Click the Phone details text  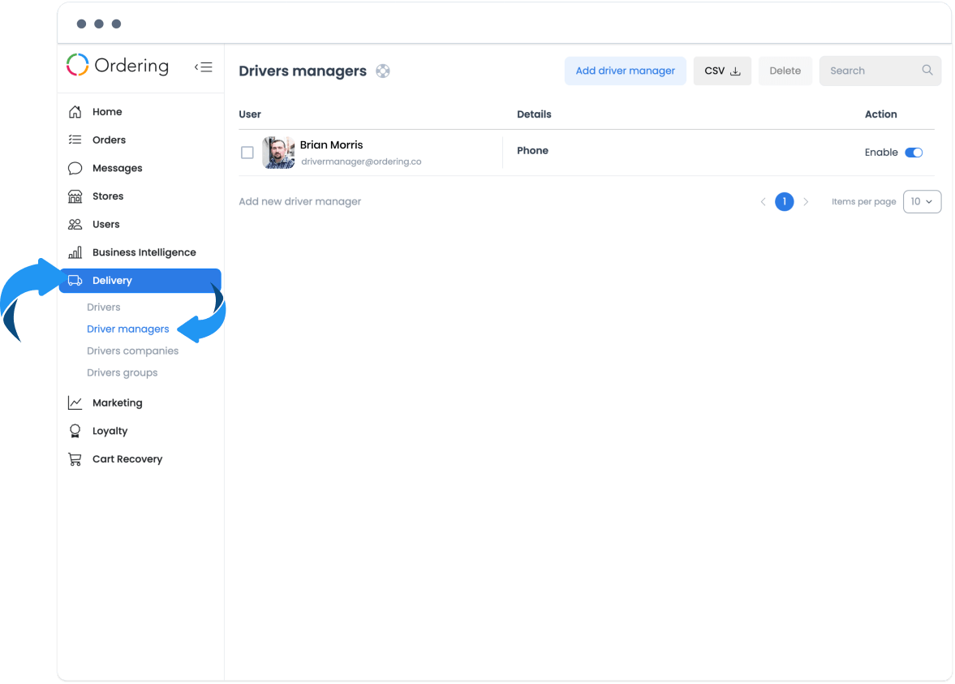click(532, 150)
